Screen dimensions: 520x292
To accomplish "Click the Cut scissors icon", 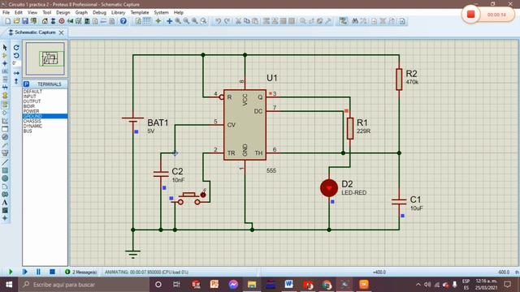I will tap(238, 21).
